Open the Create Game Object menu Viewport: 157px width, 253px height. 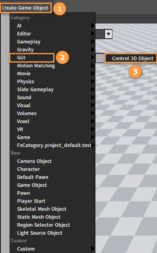click(25, 8)
